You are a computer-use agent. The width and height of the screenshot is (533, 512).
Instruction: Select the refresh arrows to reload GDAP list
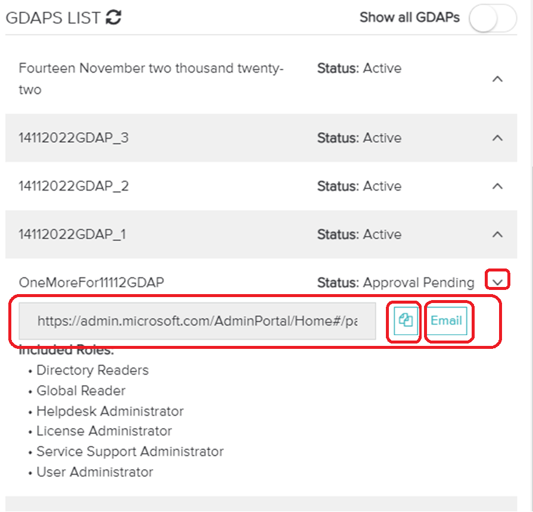coord(112,17)
